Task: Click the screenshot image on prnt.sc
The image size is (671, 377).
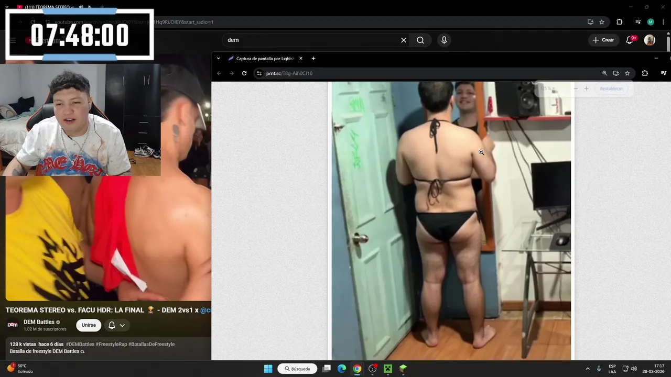Action: (x=451, y=220)
